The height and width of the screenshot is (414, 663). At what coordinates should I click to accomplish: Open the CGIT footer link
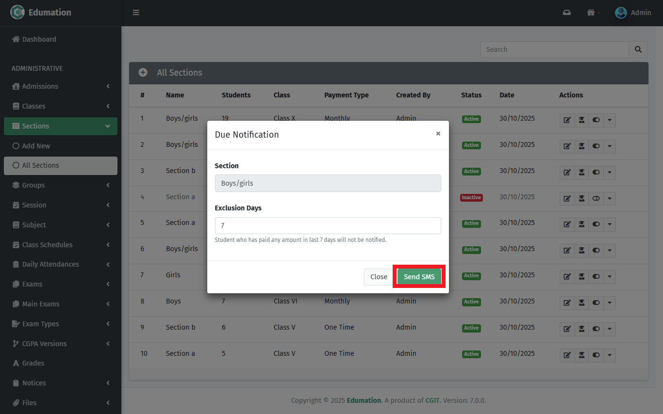click(x=432, y=400)
